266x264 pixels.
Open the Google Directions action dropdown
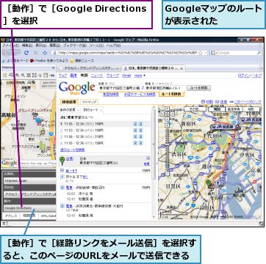click(x=29, y=208)
